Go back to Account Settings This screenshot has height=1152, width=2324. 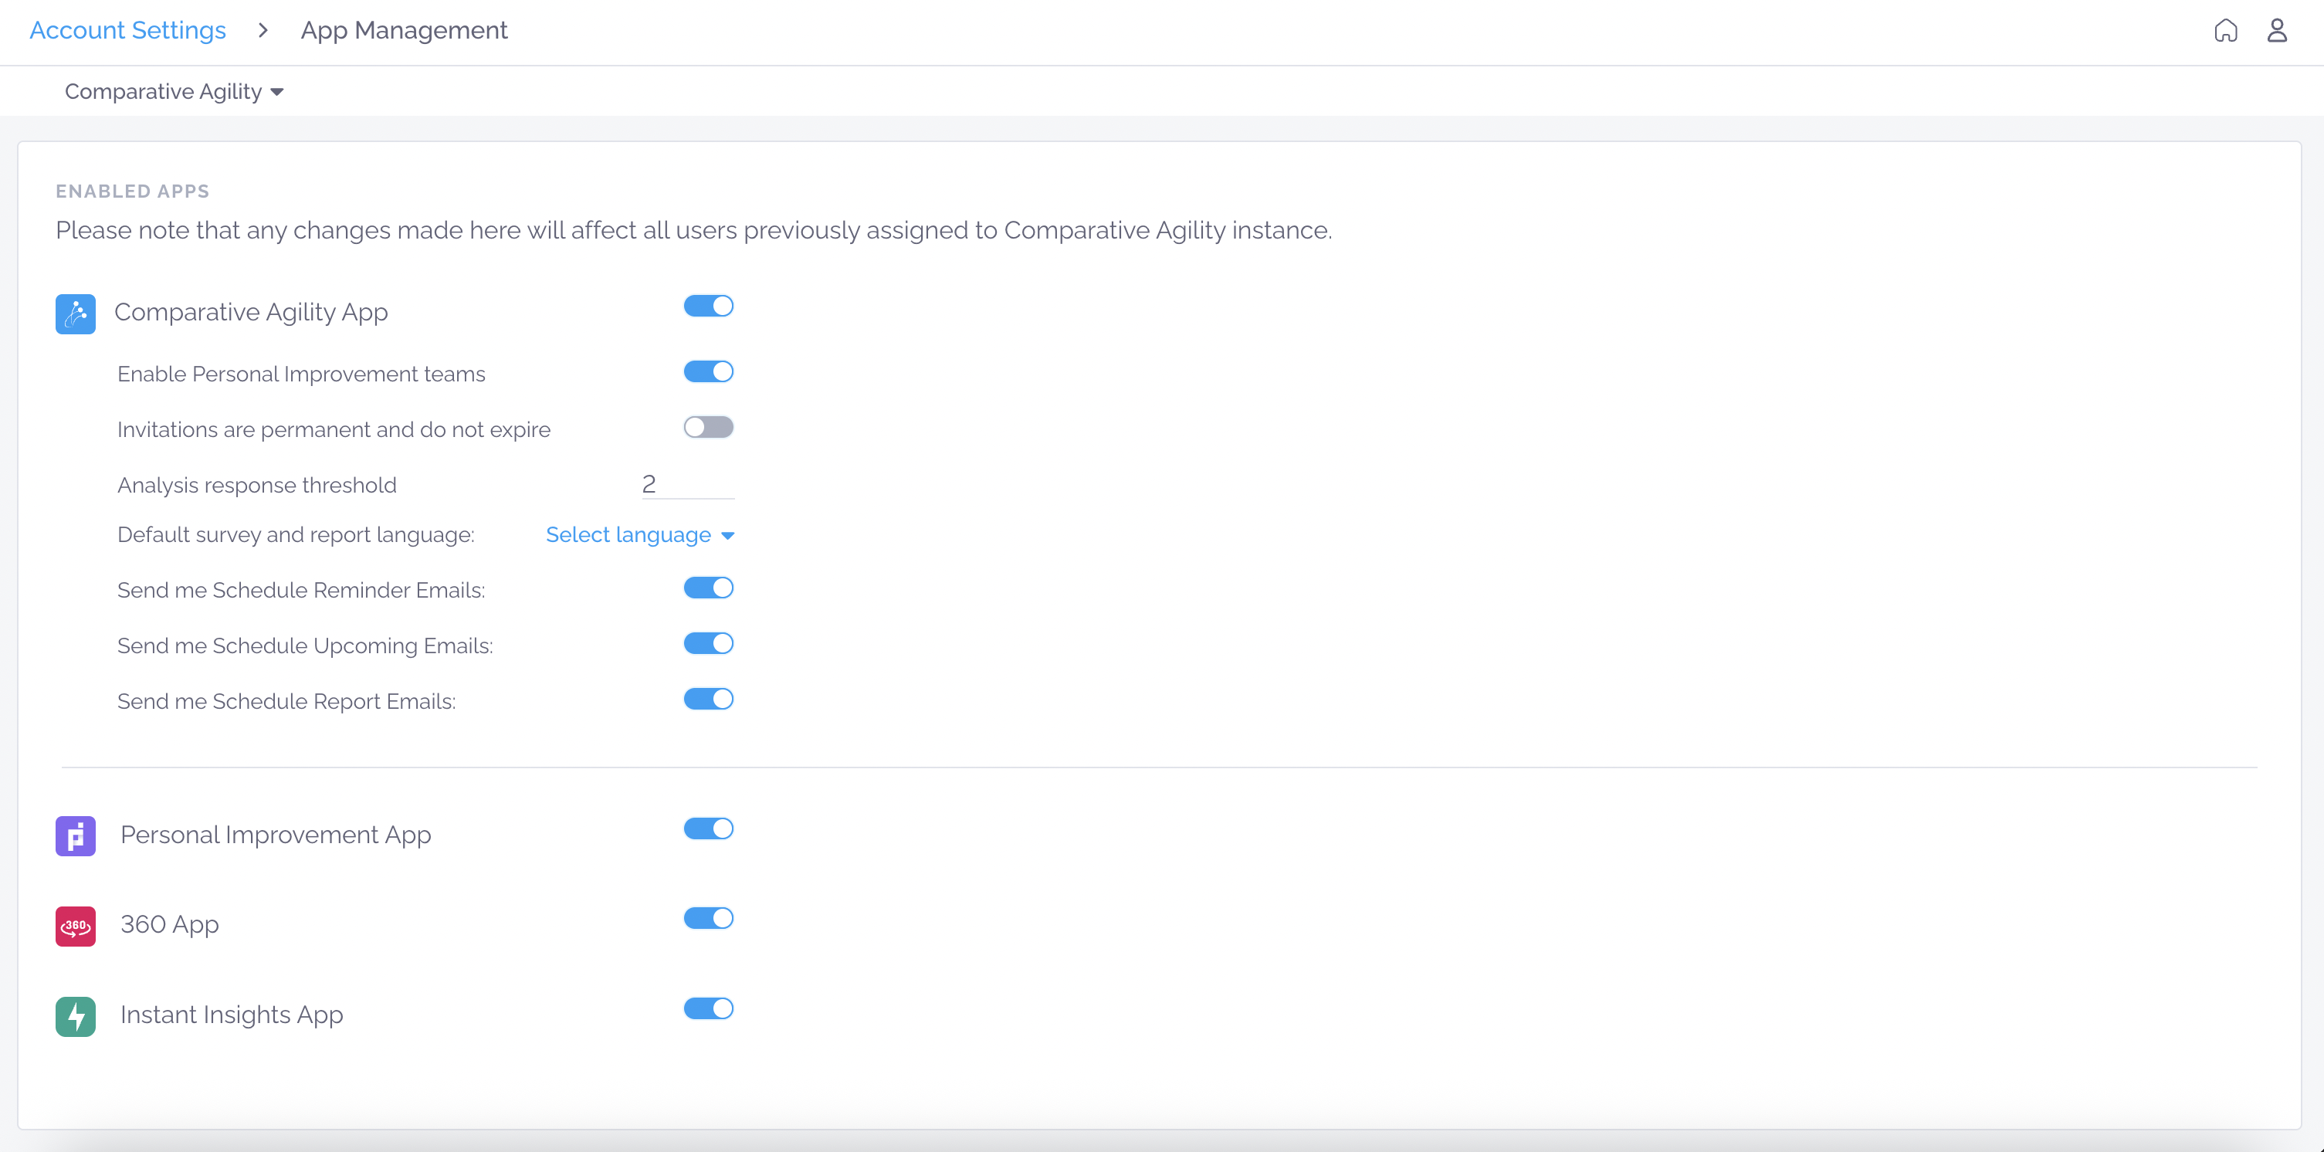pyautogui.click(x=128, y=31)
